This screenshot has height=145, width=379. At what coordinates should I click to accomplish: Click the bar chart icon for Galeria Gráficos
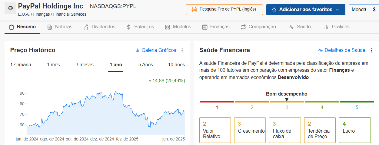click(x=138, y=50)
